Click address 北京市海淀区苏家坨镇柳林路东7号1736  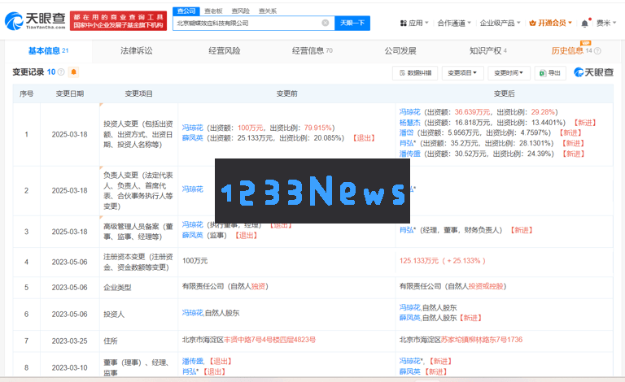tap(461, 340)
